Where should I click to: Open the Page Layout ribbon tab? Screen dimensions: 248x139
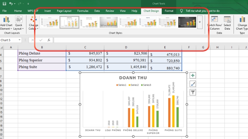pos(64,11)
